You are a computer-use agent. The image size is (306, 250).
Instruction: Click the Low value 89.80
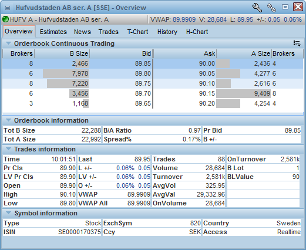tap(68, 203)
